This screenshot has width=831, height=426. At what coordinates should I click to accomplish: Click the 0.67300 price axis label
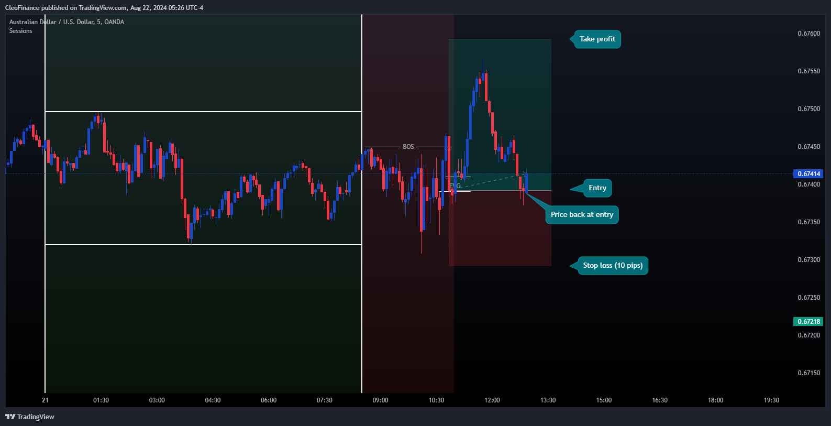[x=808, y=260]
